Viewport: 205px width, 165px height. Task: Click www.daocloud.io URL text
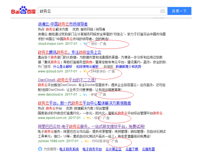pos(50,95)
